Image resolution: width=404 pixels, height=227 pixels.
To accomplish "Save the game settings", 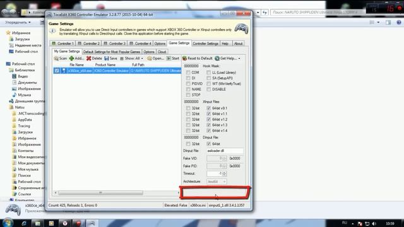I will [111, 59].
